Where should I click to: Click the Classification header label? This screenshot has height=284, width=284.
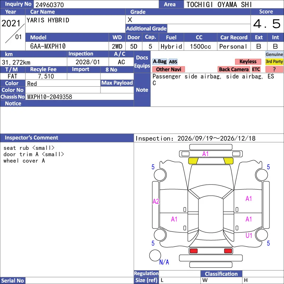[x=221, y=274]
